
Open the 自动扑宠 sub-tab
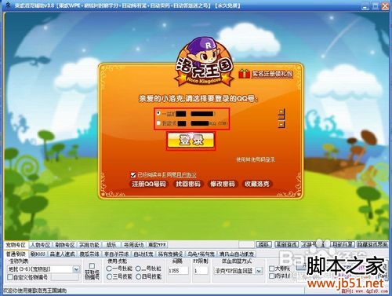pos(143,254)
